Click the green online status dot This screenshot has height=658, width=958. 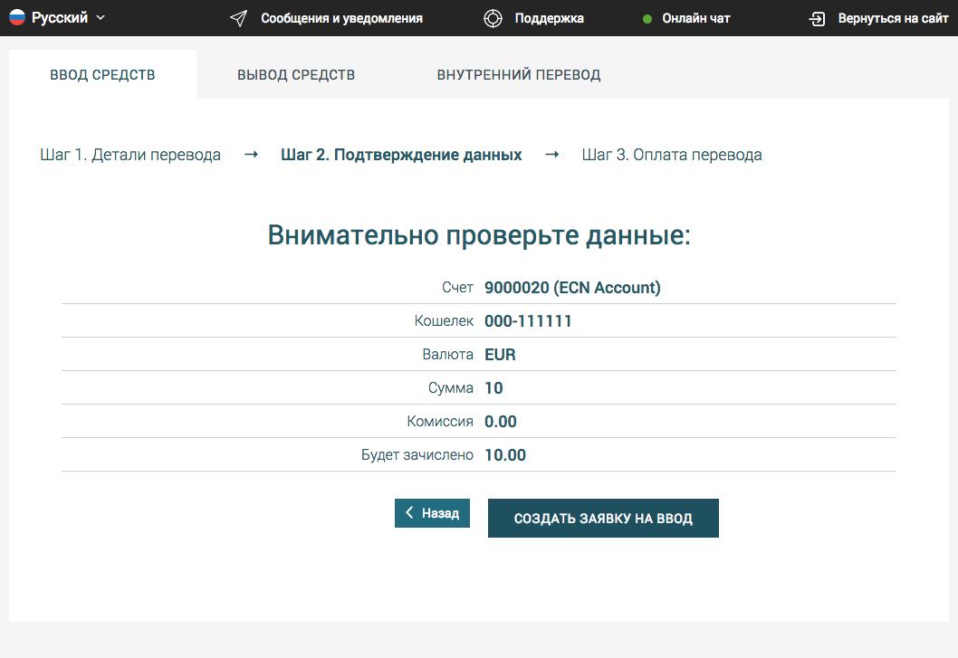coord(647,19)
